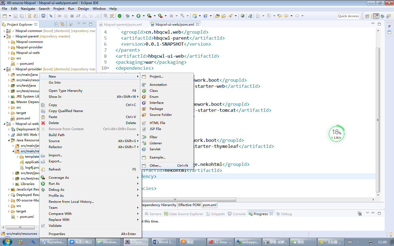Open the Window menu
This screenshot has width=394, height=246.
pyautogui.click(x=99, y=9)
